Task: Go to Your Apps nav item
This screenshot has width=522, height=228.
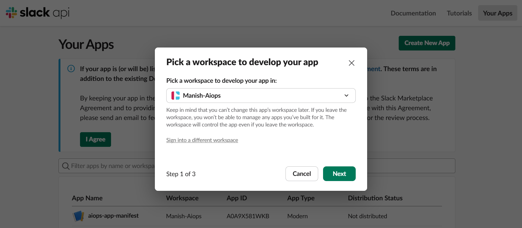Action: (x=498, y=13)
